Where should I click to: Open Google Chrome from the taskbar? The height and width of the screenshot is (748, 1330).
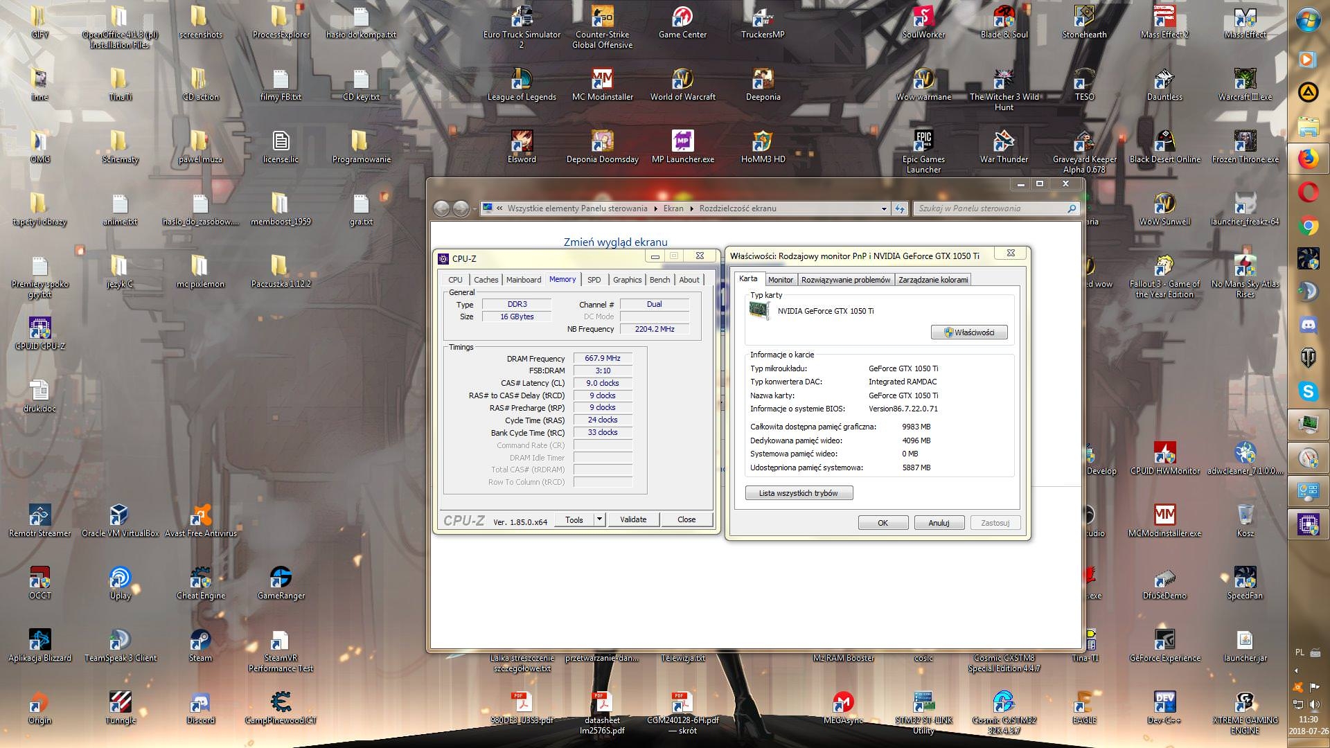1308,225
